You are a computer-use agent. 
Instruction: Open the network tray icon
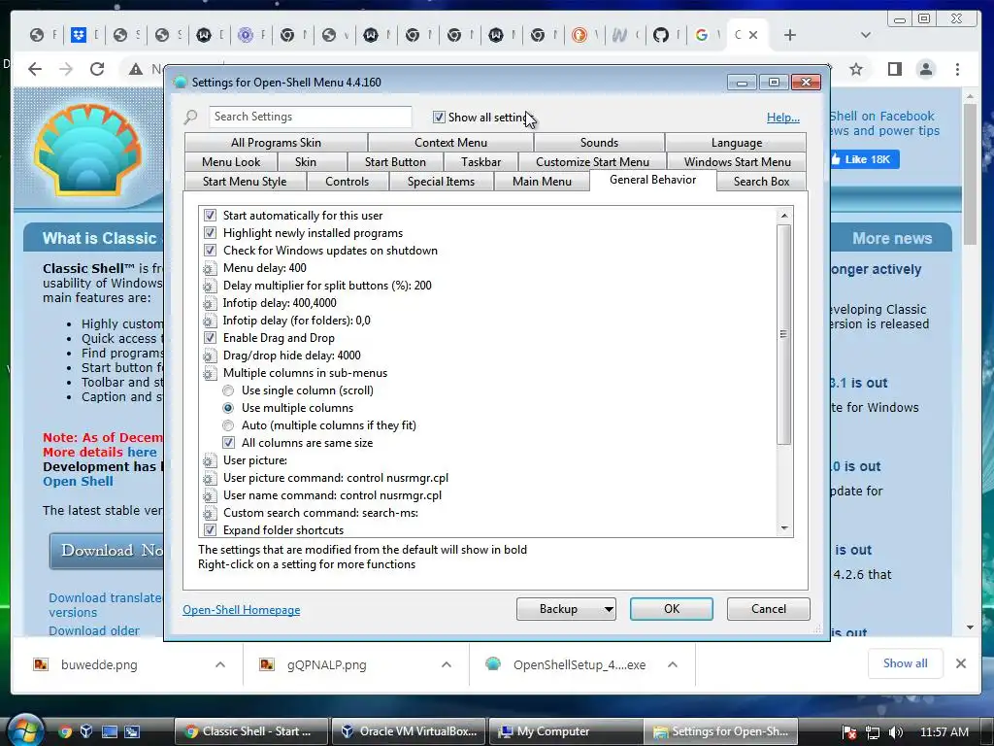(873, 732)
